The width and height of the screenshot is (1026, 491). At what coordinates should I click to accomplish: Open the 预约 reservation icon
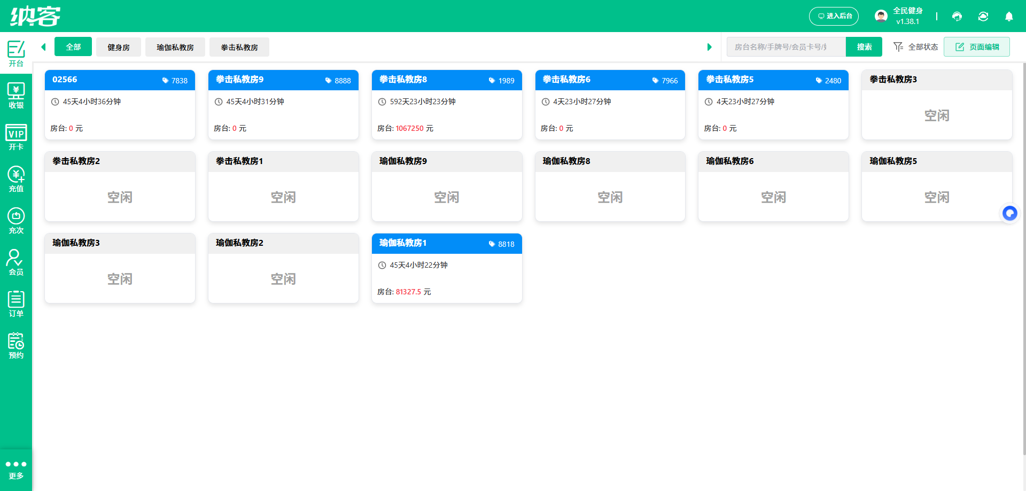tap(16, 346)
